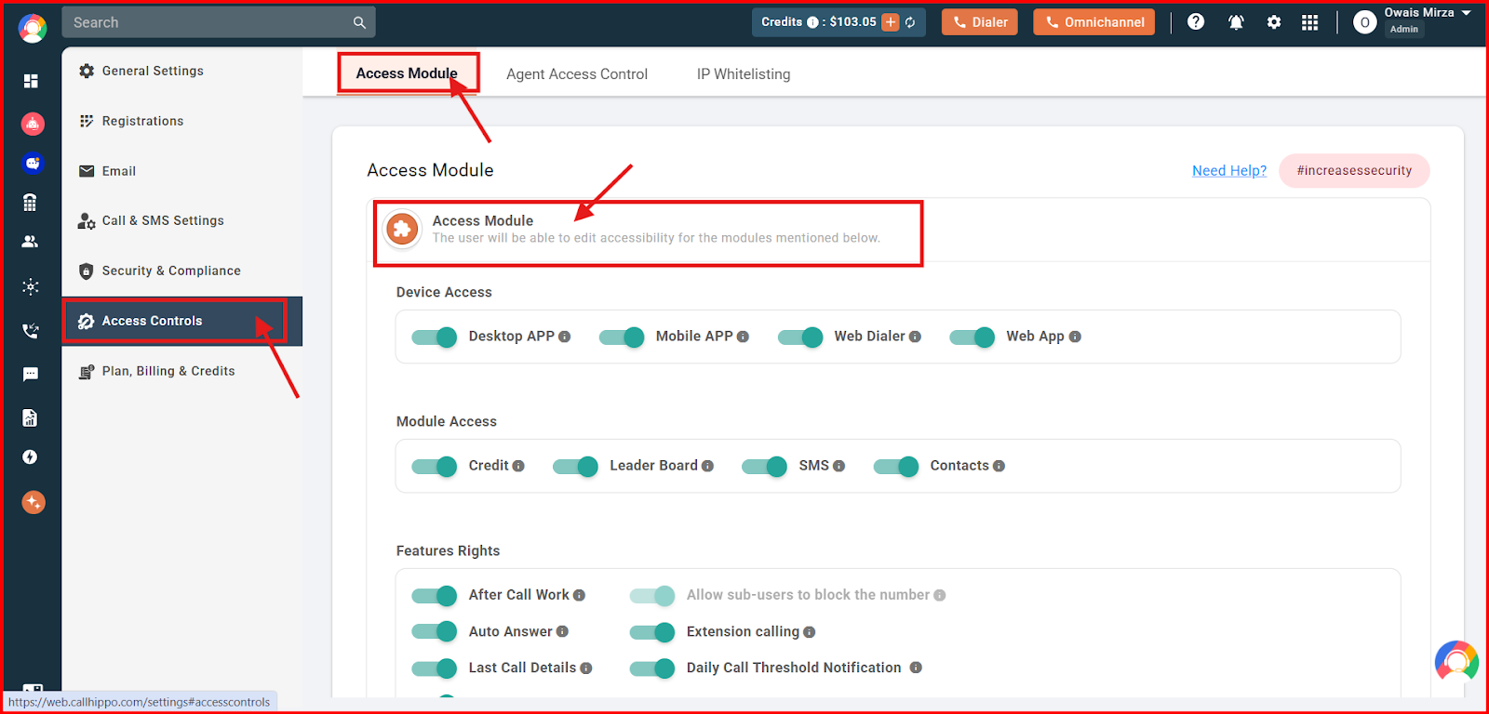1489x714 pixels.
Task: Open the settings gear in top bar
Action: click(x=1274, y=22)
